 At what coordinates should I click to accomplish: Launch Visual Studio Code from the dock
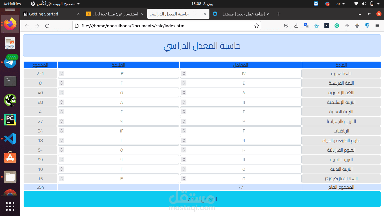click(x=10, y=138)
